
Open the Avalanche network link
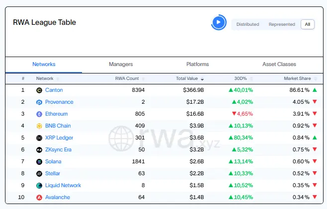coord(58,197)
